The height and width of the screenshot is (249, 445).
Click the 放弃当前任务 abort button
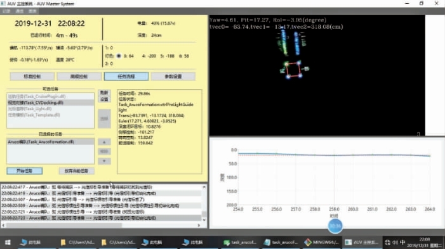pyautogui.click(x=76, y=171)
